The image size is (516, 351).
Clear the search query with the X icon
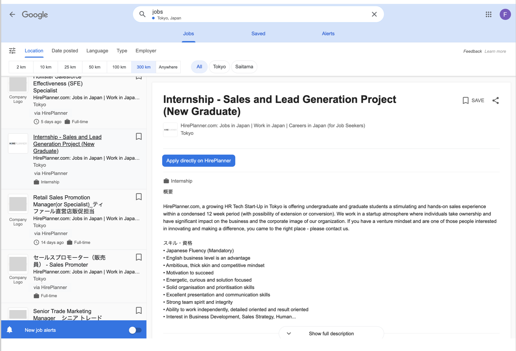(x=374, y=14)
